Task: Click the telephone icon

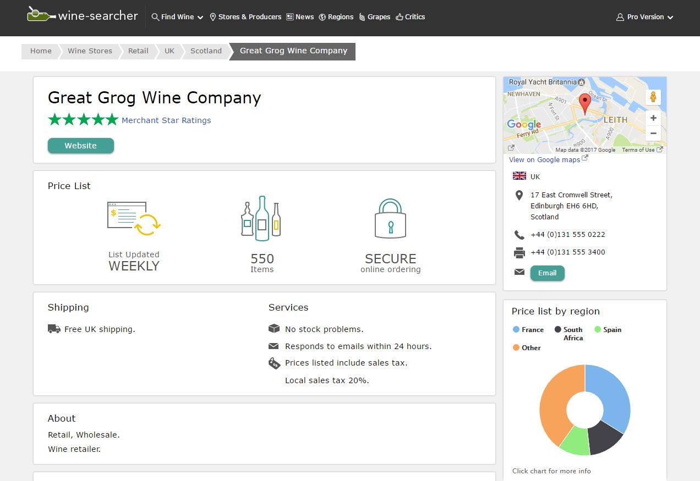Action: 519,235
